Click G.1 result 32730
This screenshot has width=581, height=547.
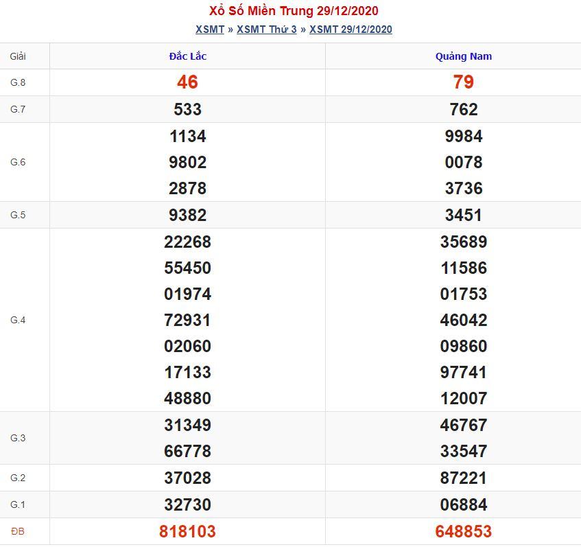pyautogui.click(x=187, y=504)
